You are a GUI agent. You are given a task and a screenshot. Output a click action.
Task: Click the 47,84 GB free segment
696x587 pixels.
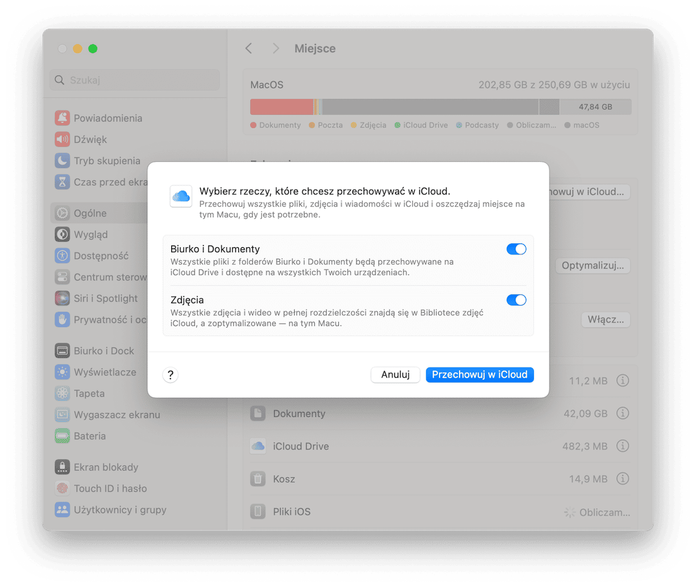coord(595,107)
